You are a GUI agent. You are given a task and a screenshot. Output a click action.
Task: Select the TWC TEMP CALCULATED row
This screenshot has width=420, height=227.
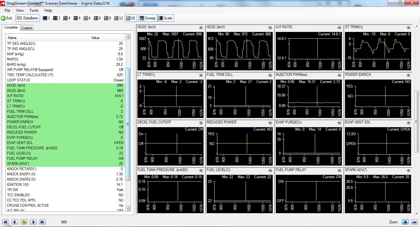click(x=65, y=75)
